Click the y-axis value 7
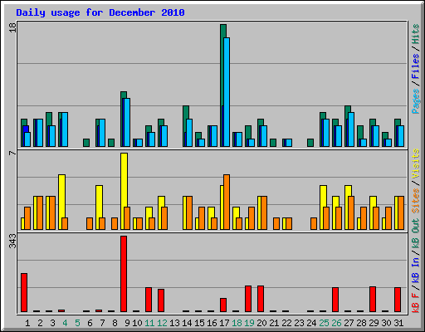The height and width of the screenshot is (332, 425). tap(12, 153)
